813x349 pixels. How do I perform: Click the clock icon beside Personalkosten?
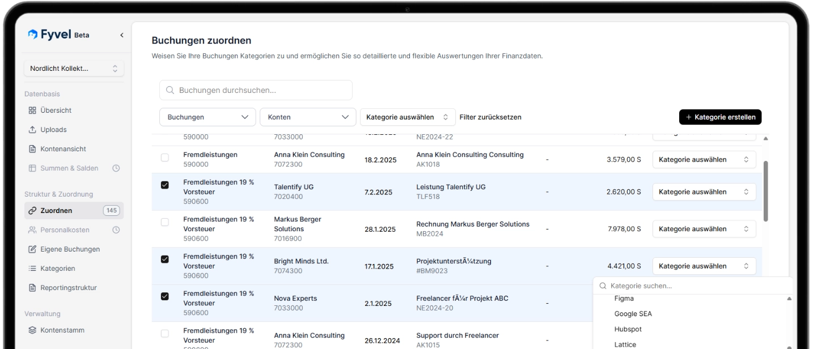116,230
